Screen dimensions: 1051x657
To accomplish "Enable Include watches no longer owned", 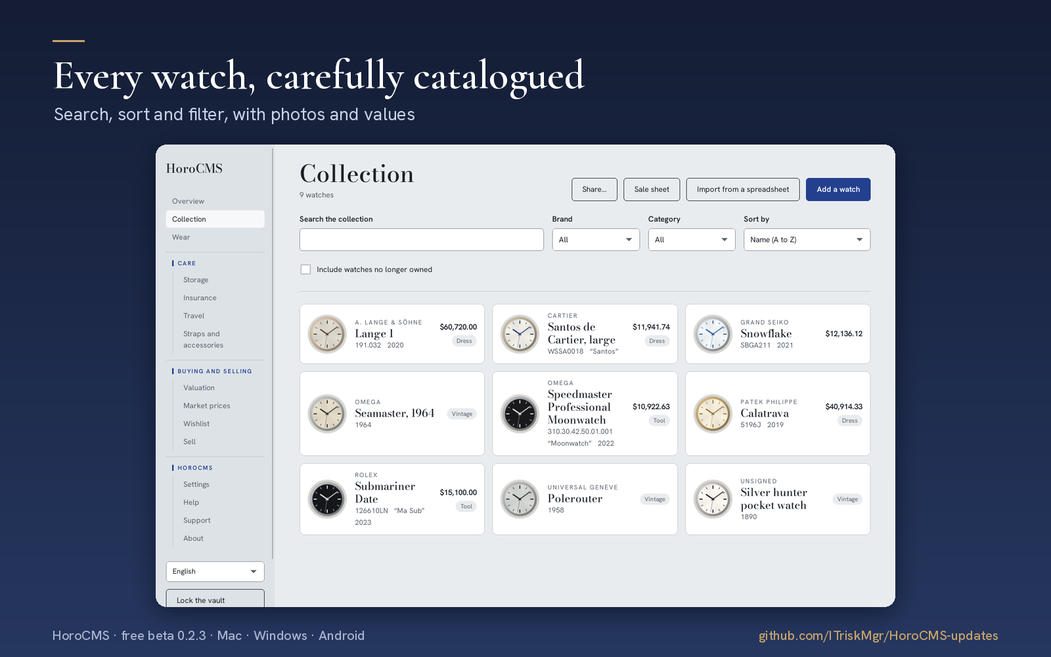I will pos(305,269).
